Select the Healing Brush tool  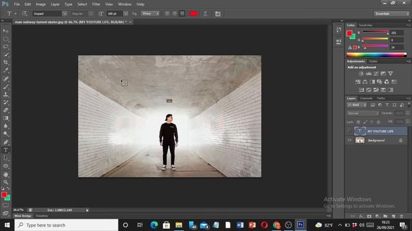tap(6, 79)
